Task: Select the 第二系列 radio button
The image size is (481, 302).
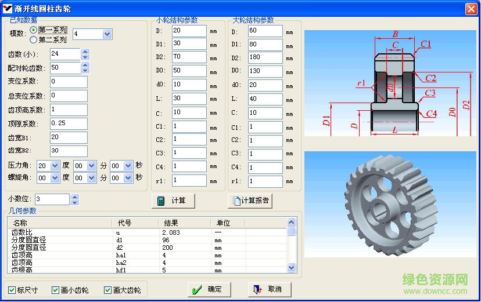Action: click(34, 40)
